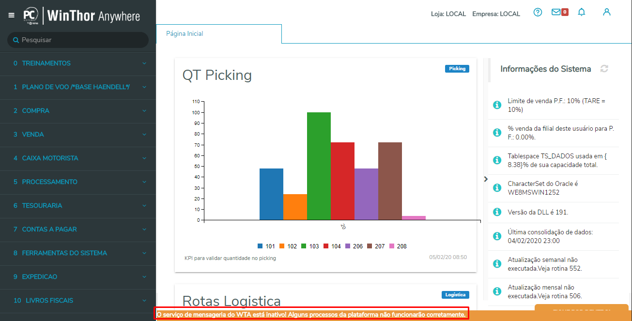Open 8 FERRAMENTAS DO SISTEMA menu item
Screen dimensions: 632x321
(78, 253)
